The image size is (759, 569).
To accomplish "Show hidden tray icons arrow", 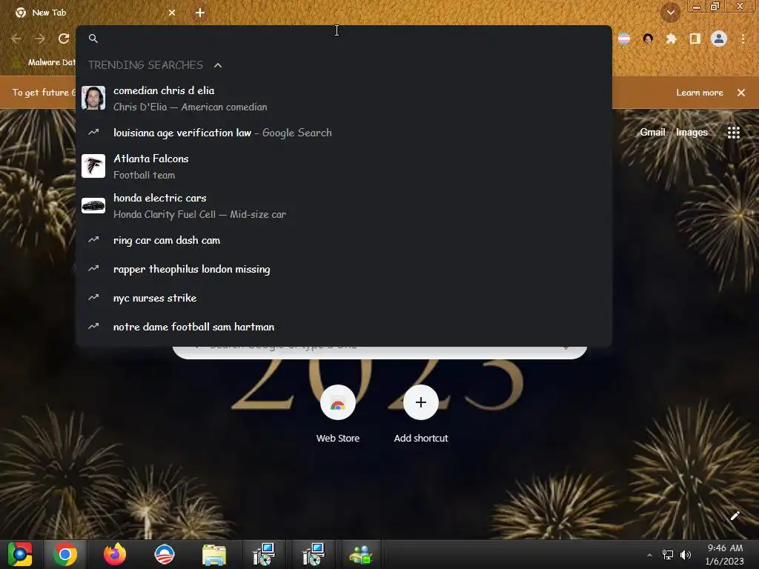I will 649,555.
